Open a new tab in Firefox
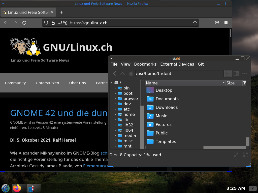The image size is (258, 193). [x=61, y=12]
